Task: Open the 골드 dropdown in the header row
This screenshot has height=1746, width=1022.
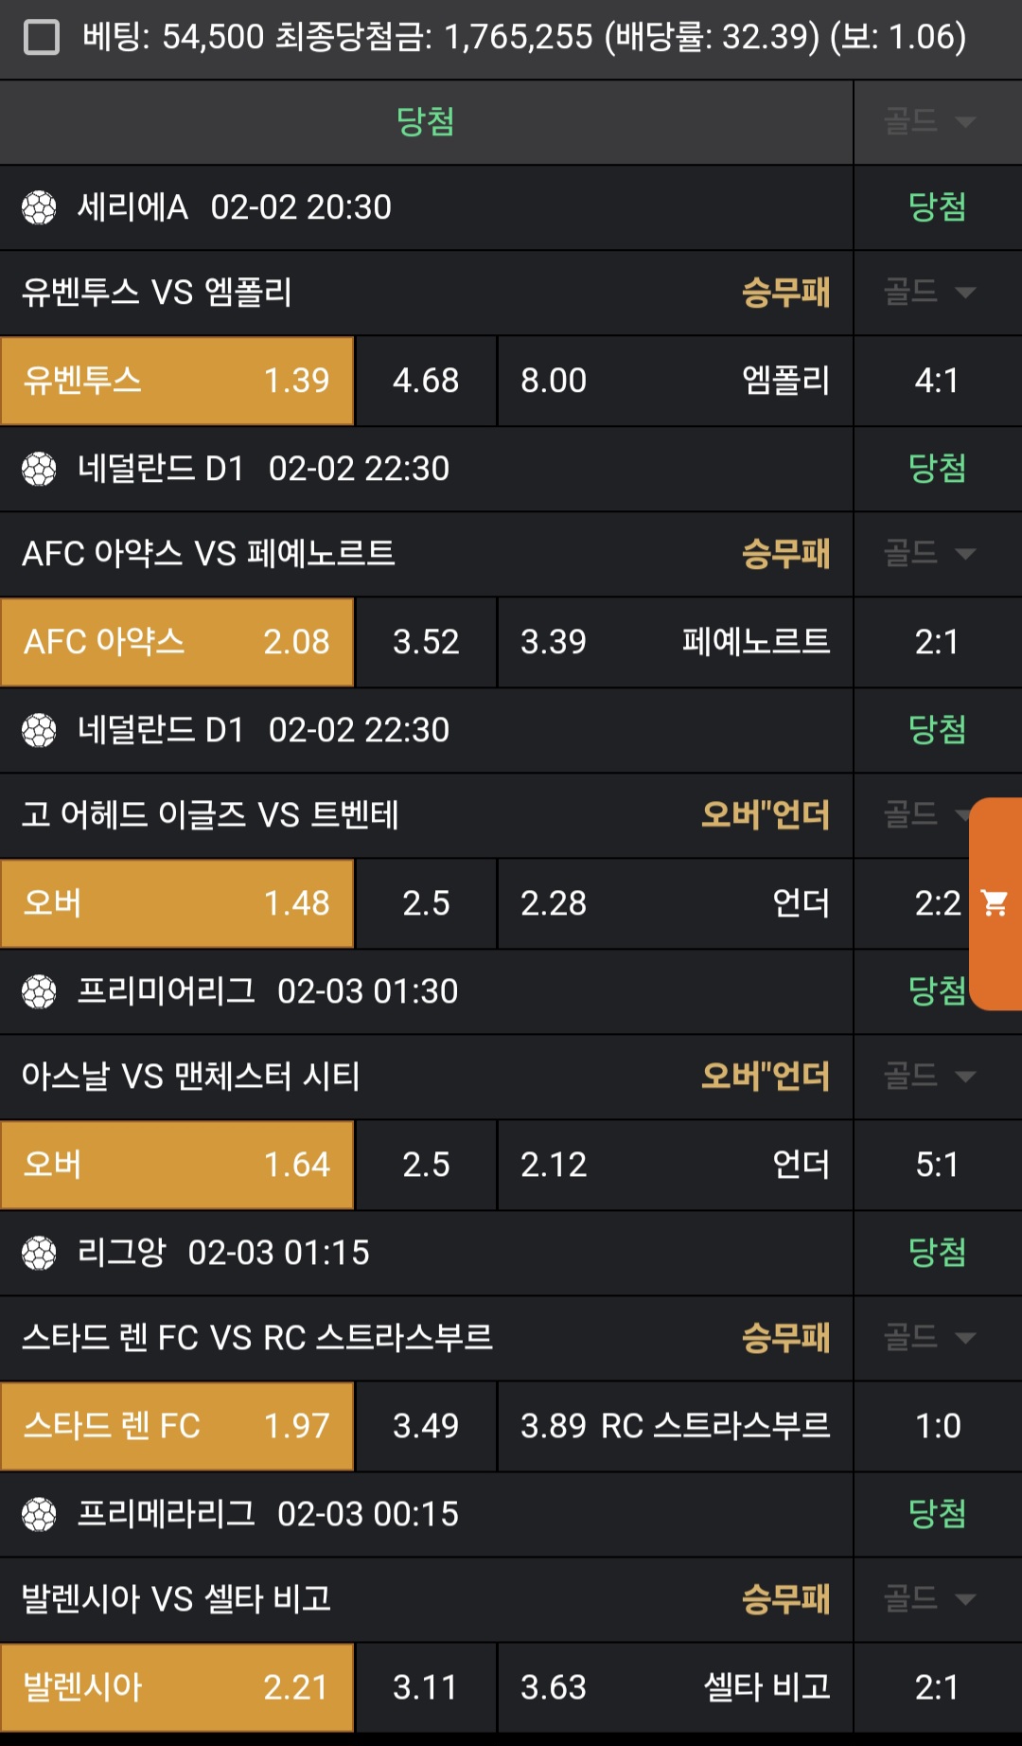Action: [929, 122]
